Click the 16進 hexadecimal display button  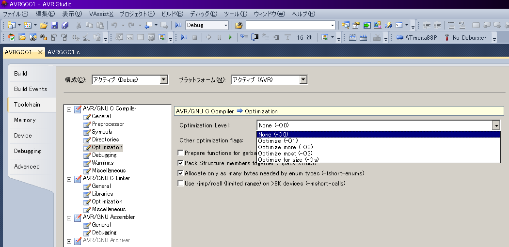[x=304, y=38]
